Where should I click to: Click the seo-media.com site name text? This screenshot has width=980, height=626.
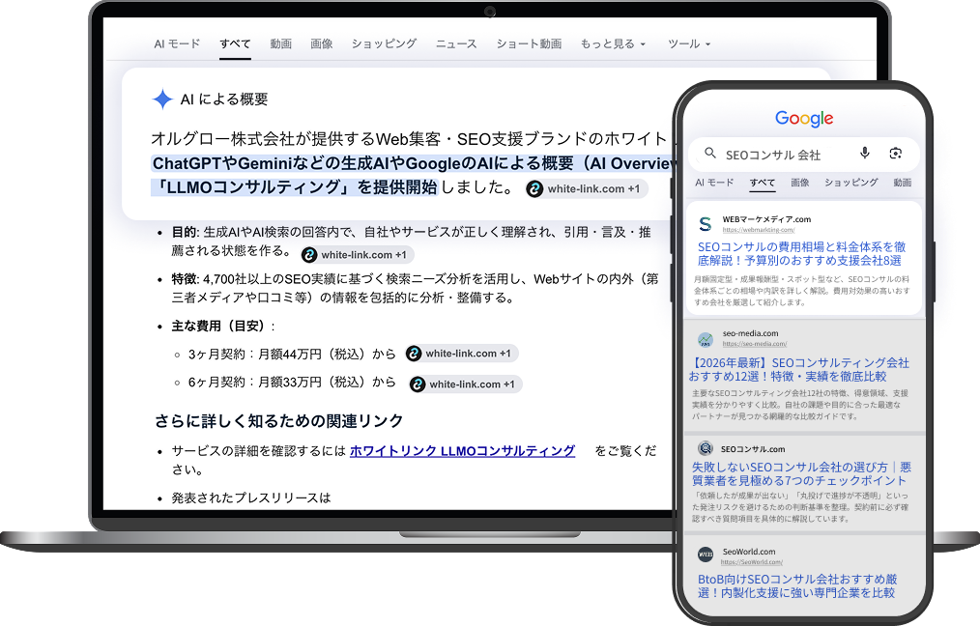click(751, 333)
